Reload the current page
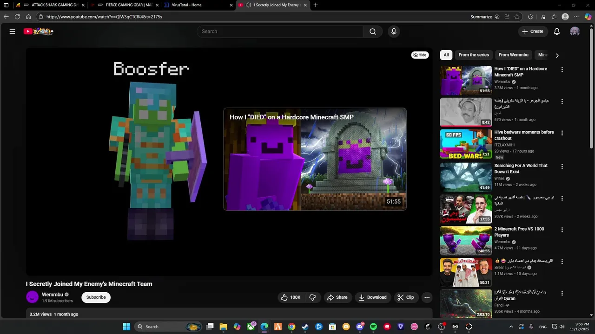Image resolution: width=595 pixels, height=334 pixels. 17,17
